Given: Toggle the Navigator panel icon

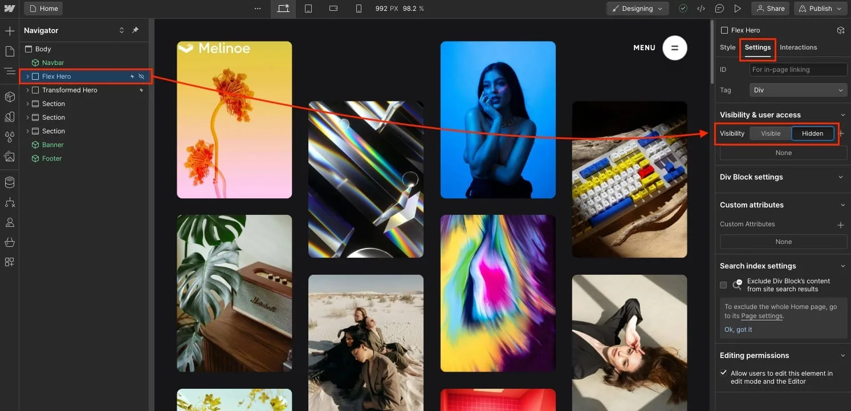Looking at the screenshot, I should [x=10, y=71].
